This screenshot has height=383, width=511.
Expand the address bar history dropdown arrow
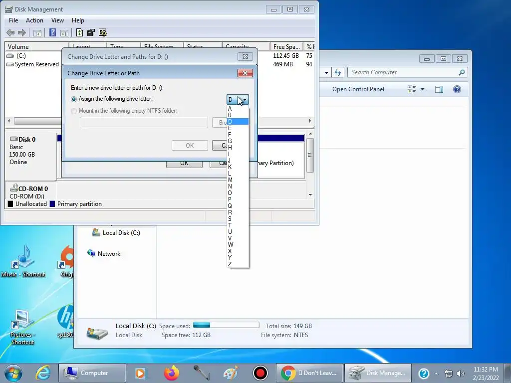[326, 73]
